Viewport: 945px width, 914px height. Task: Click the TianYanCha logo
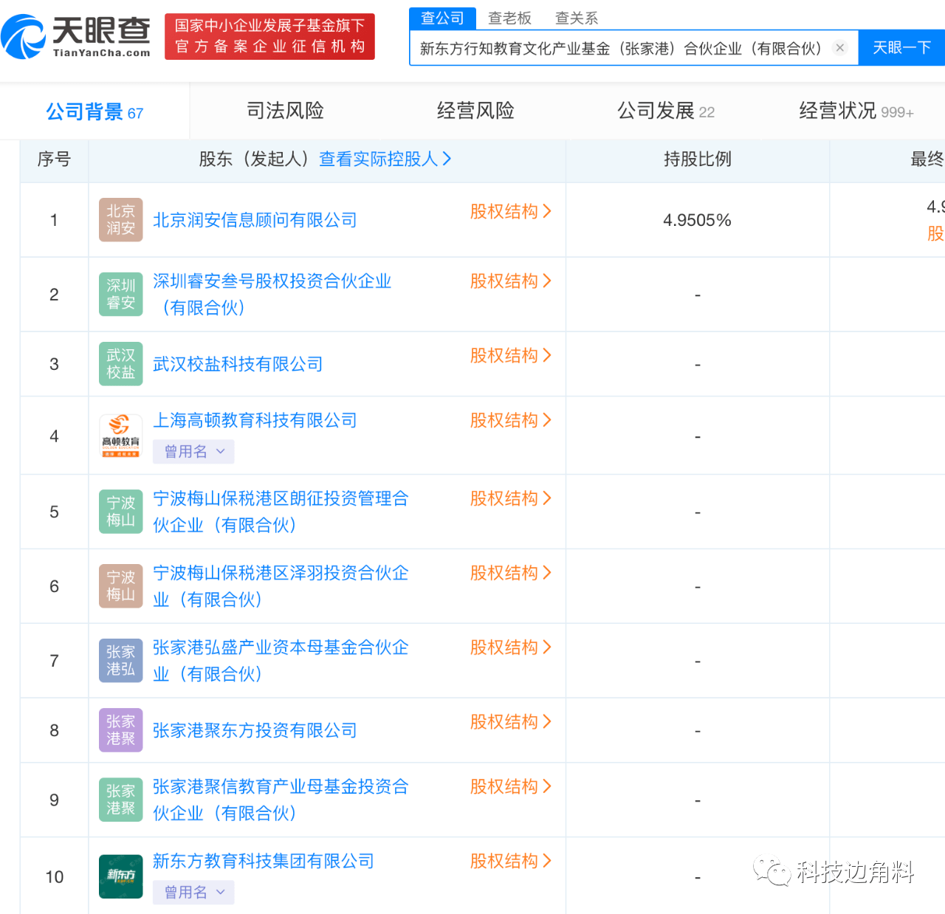pos(76,37)
